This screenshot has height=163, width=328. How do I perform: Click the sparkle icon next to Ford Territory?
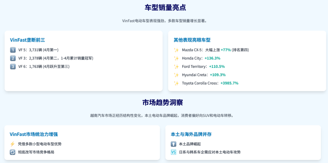(176, 67)
